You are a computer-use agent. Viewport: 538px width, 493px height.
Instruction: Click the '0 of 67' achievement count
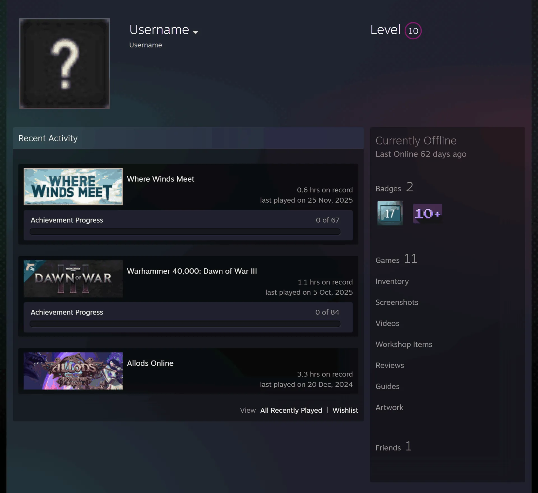328,220
